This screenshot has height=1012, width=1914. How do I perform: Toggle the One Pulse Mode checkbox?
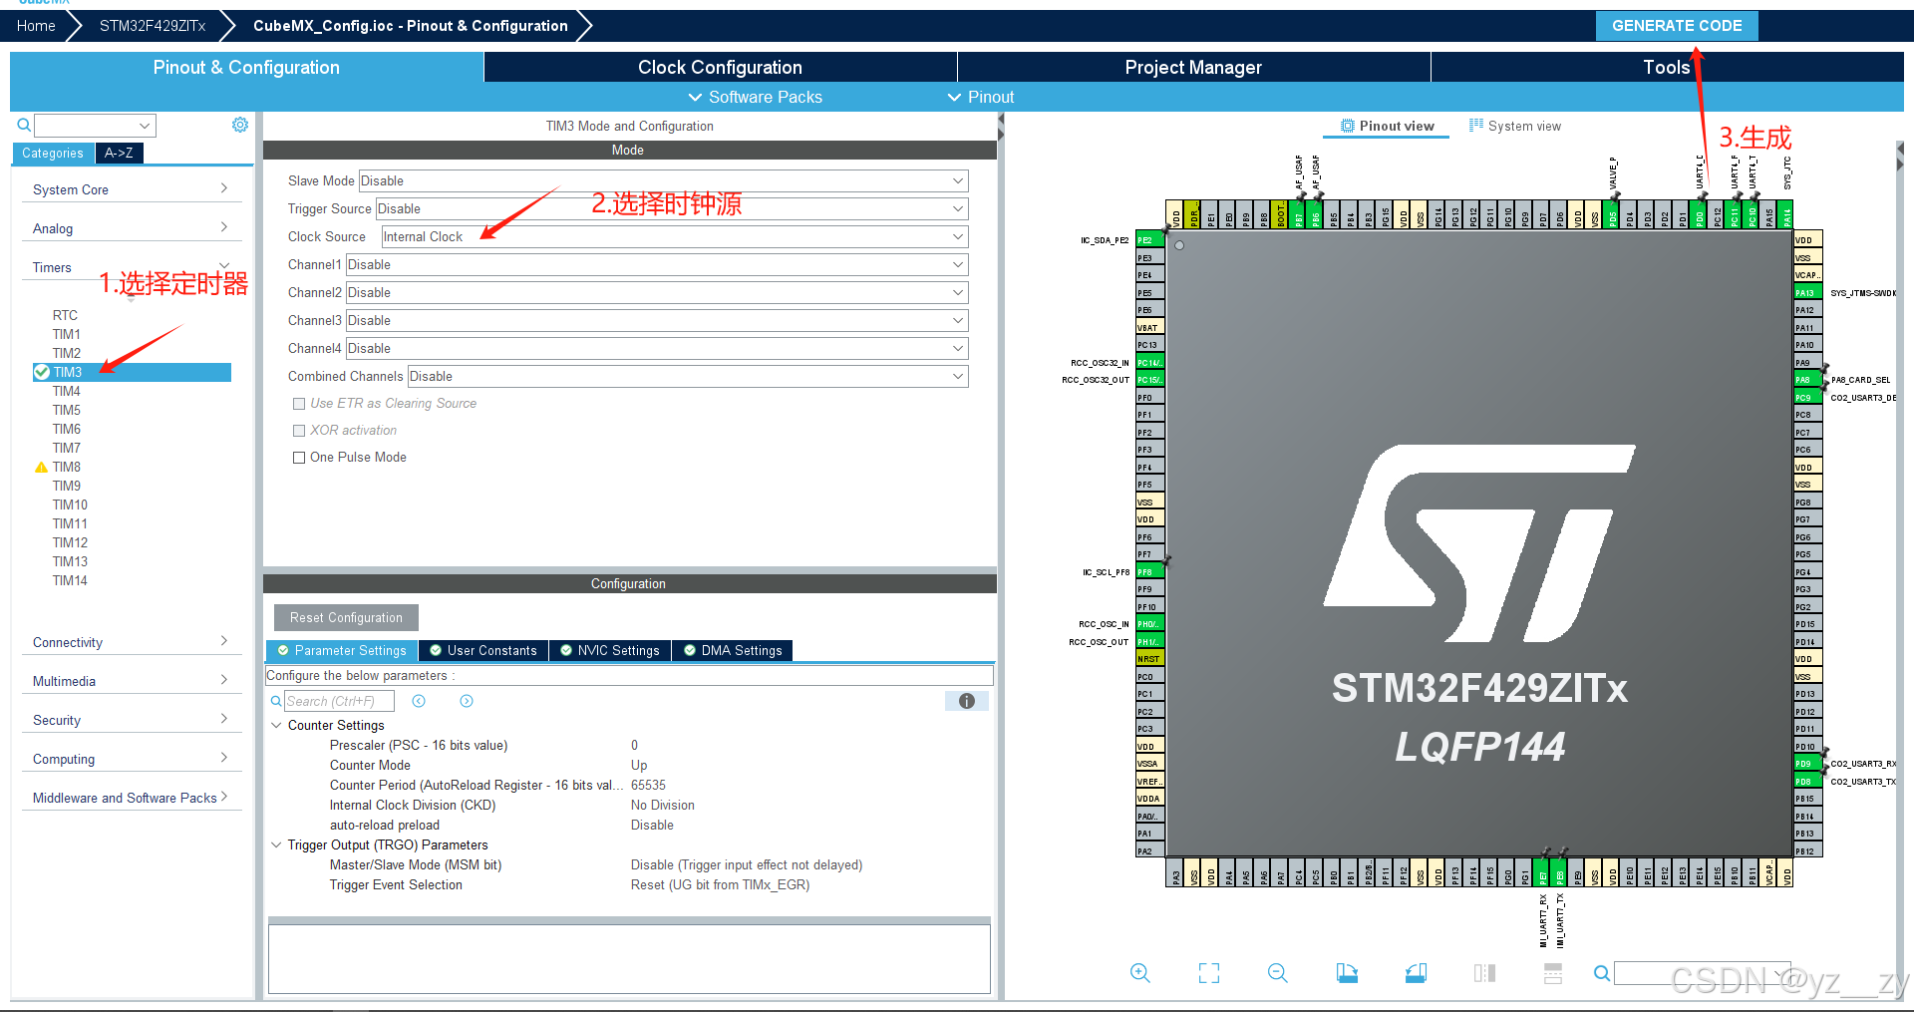tap(299, 457)
